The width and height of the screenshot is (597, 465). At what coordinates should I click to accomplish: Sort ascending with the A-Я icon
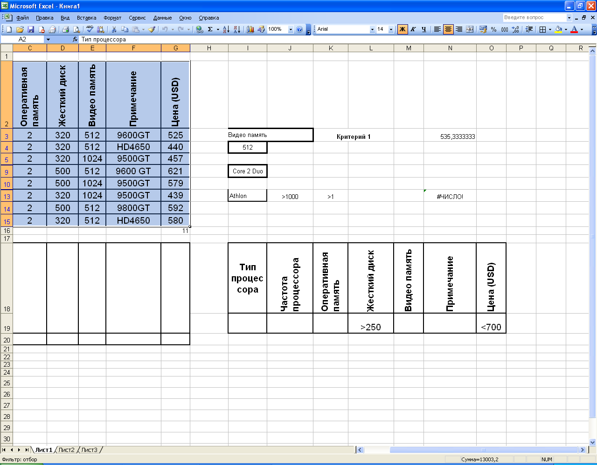click(x=226, y=29)
